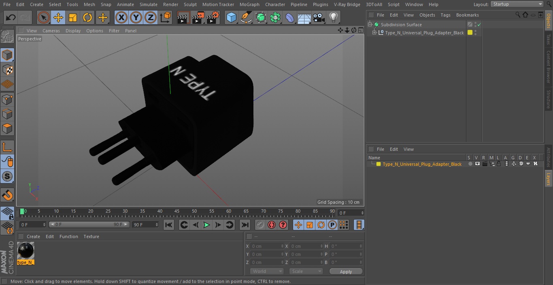Open the Sculpt menu
Viewport: 553px width, 285px height.
click(x=190, y=4)
